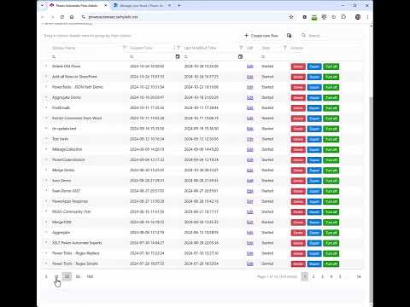The image size is (410, 307).
Task: Open a new browser tab
Action: point(179,5)
